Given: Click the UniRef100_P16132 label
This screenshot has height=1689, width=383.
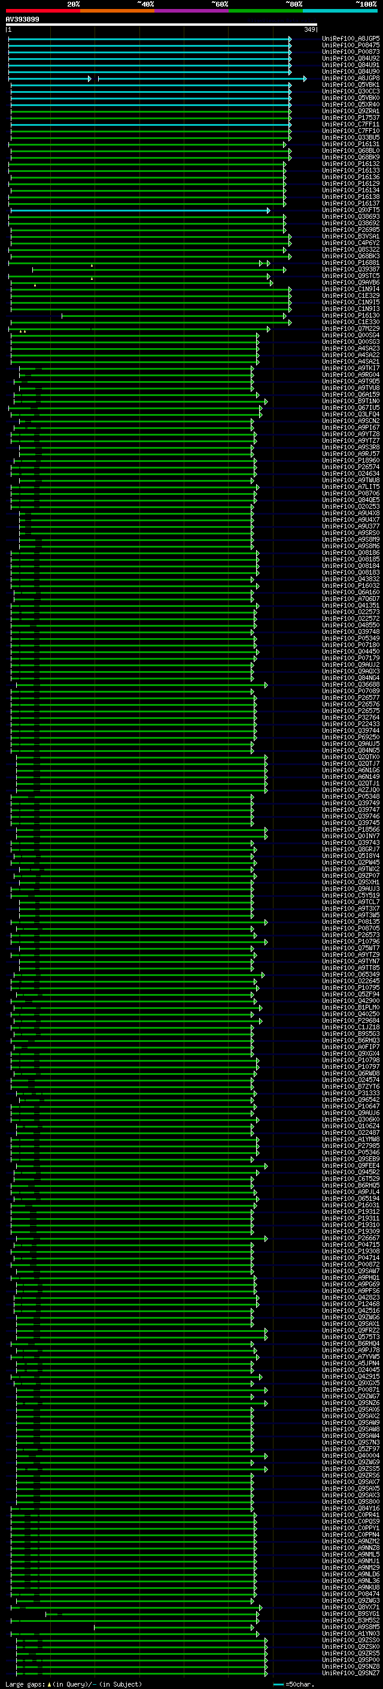Looking at the screenshot, I should [350, 164].
